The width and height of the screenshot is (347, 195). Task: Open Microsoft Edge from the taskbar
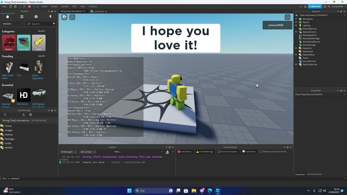[x=210, y=191]
